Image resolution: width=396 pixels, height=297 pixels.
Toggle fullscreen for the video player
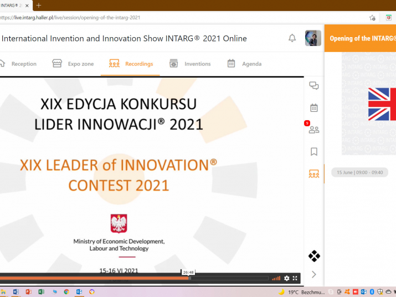pyautogui.click(x=295, y=278)
